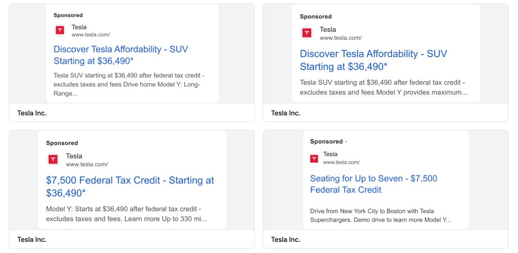518x253 pixels.
Task: Click description mentioning 'Model Y provides maximum'
Action: 383,87
